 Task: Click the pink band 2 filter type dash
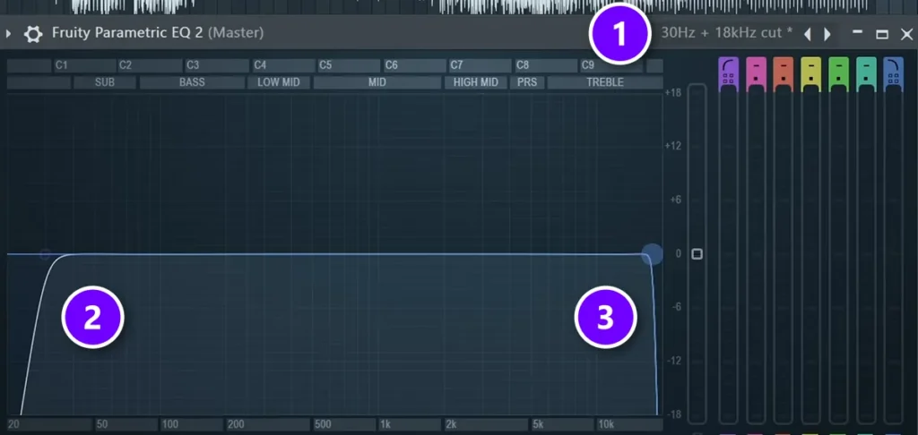756,66
